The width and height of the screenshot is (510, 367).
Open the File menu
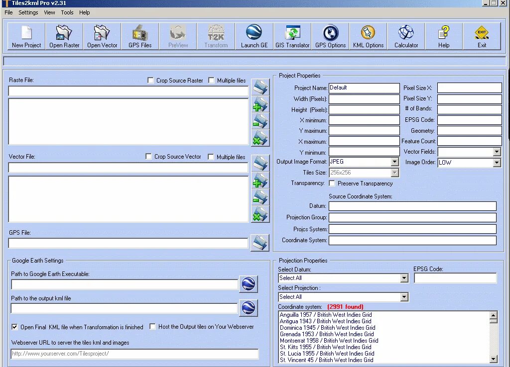point(8,12)
